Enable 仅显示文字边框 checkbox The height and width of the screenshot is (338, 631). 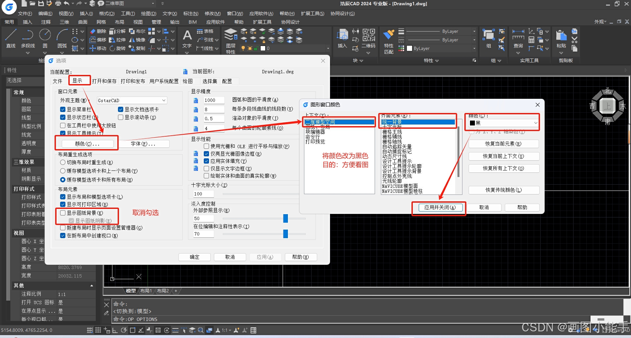pyautogui.click(x=206, y=169)
